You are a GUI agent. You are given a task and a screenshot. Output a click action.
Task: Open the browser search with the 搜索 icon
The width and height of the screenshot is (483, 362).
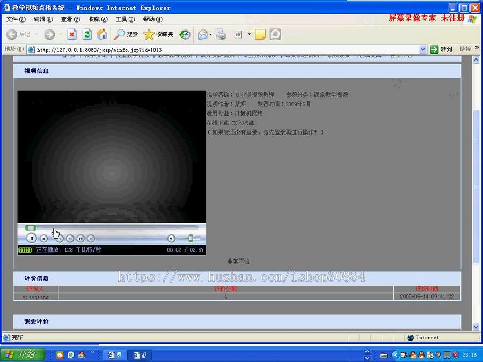[x=125, y=34]
